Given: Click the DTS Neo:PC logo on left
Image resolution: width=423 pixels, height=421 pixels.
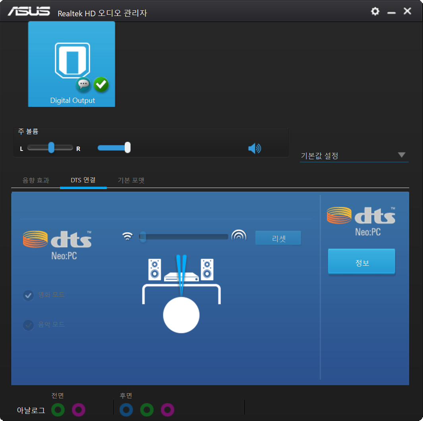Looking at the screenshot, I should click(x=57, y=245).
